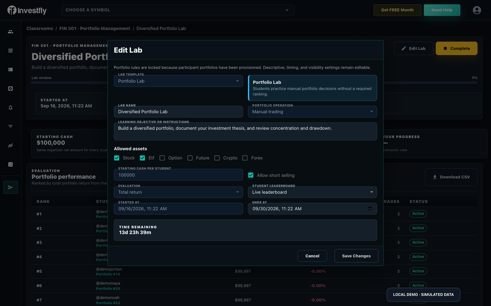
Task: Open Portfolio #22 link for demonoah
Action: click(108, 303)
